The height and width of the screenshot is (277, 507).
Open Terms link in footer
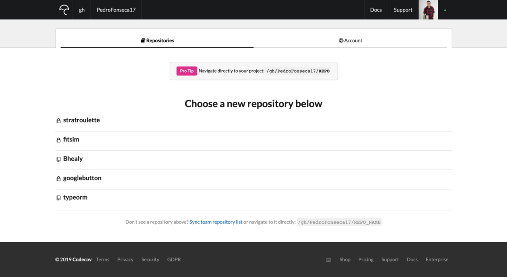(103, 259)
